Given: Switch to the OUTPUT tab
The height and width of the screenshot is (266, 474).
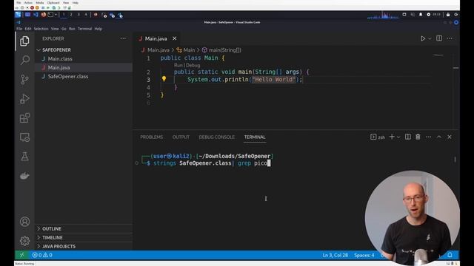Looking at the screenshot, I should click(181, 137).
